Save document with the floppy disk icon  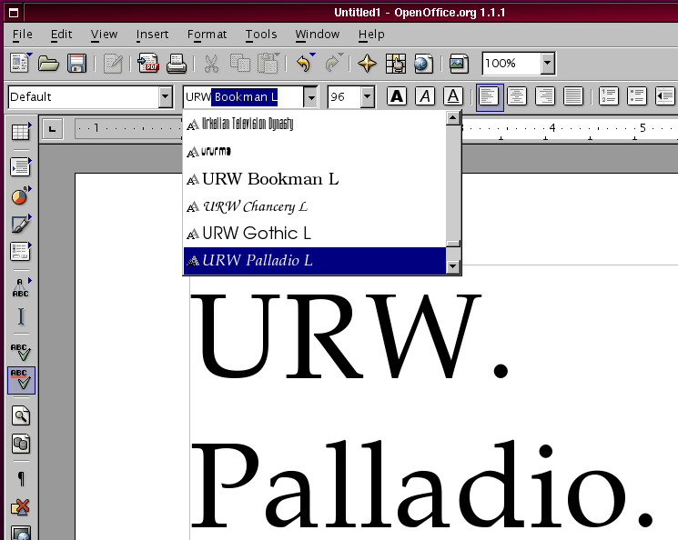click(x=76, y=63)
